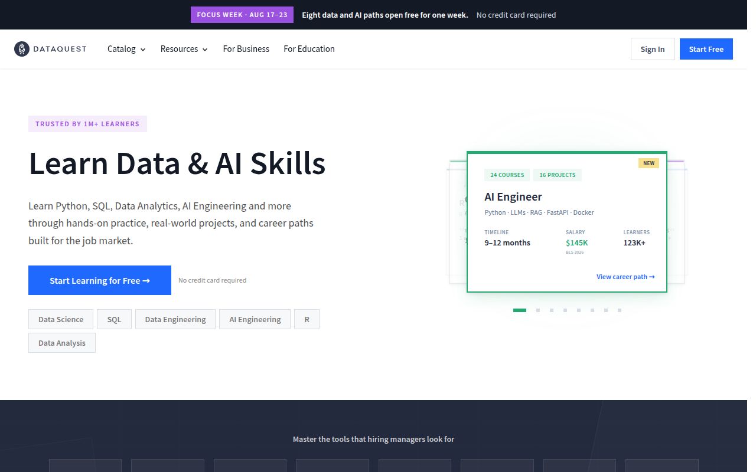Jump to the second carousel slide dot
This screenshot has width=756, height=472.
[538, 310]
